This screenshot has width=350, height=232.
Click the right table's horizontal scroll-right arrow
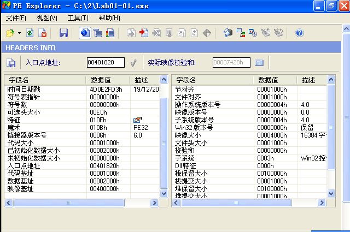coord(322,203)
